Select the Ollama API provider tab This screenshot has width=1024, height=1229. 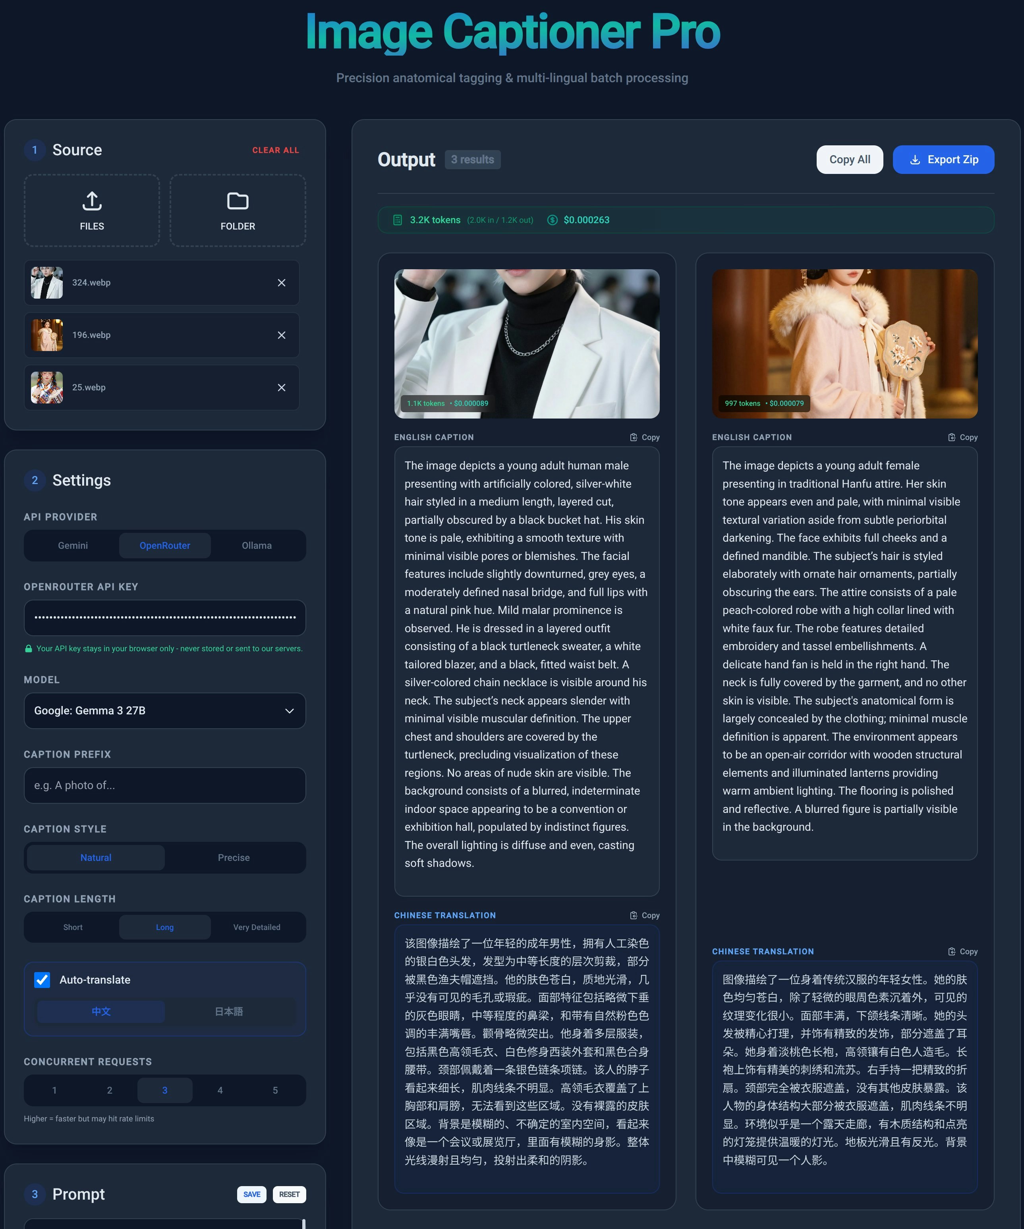click(x=257, y=546)
